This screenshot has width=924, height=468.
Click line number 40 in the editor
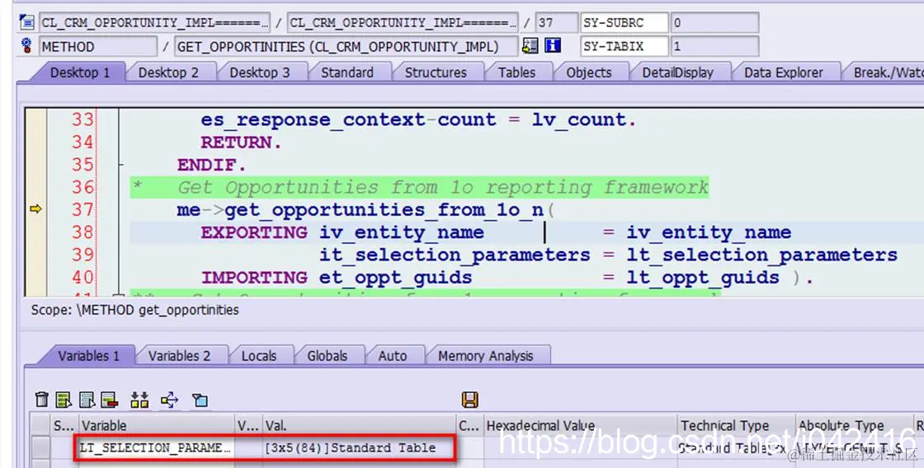click(82, 278)
